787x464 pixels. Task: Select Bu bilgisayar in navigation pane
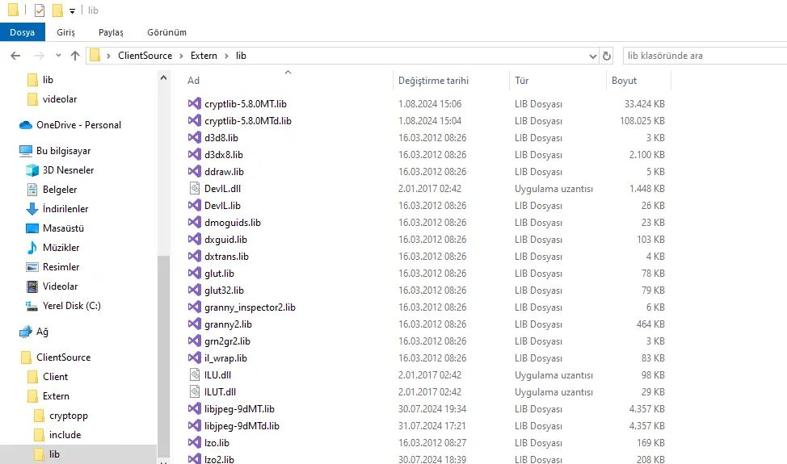pyautogui.click(x=63, y=151)
